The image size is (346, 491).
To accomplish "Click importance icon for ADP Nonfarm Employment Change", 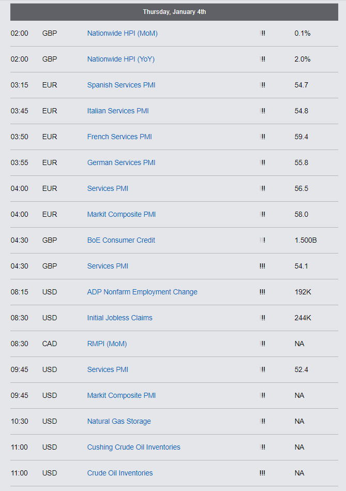I will coord(263,292).
